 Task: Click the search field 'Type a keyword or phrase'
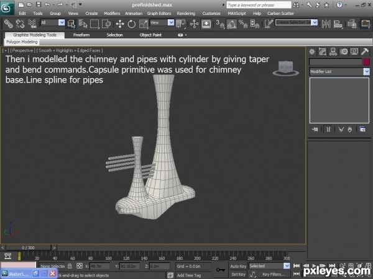pos(259,5)
